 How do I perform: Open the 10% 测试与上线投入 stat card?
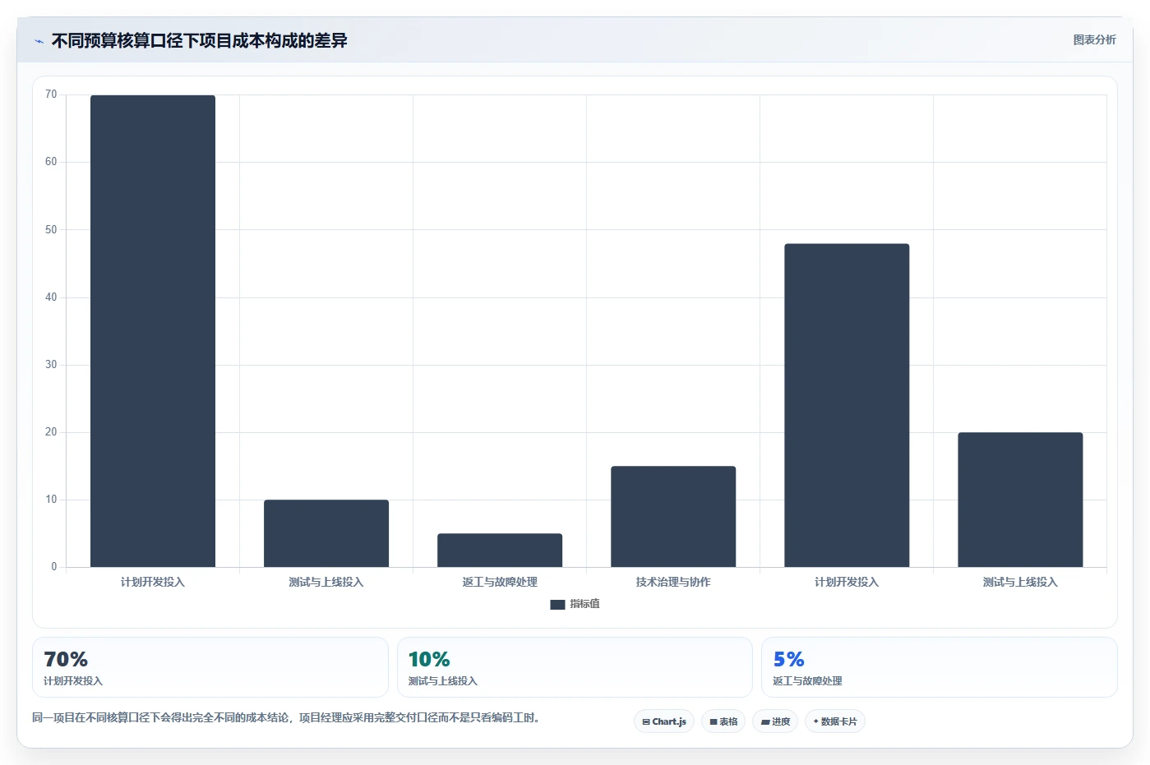[x=575, y=667]
